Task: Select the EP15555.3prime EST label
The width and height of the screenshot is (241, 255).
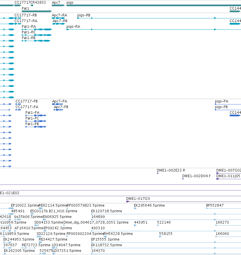Action: 105,239
